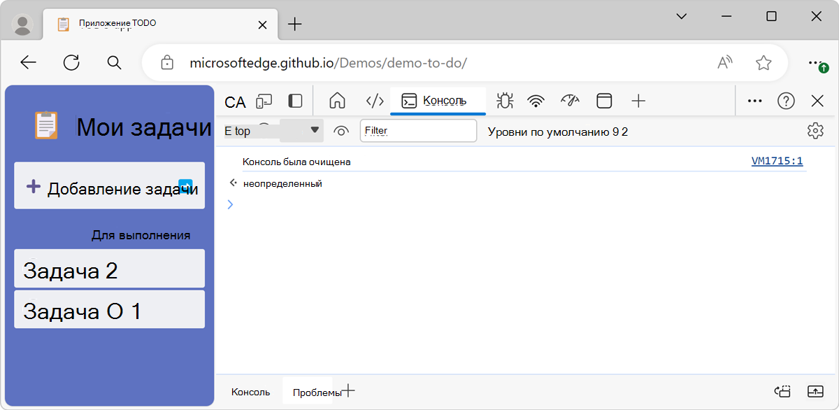Open the Network panel wifi icon
The image size is (839, 410).
(536, 100)
